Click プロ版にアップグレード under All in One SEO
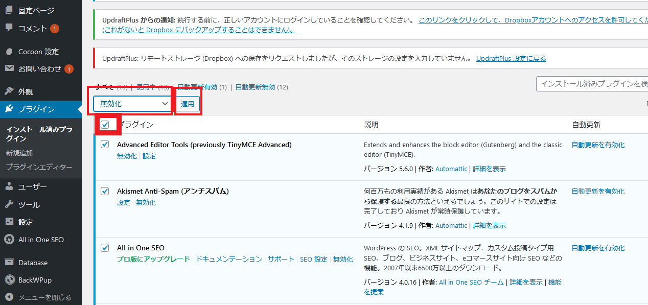 pyautogui.click(x=153, y=260)
